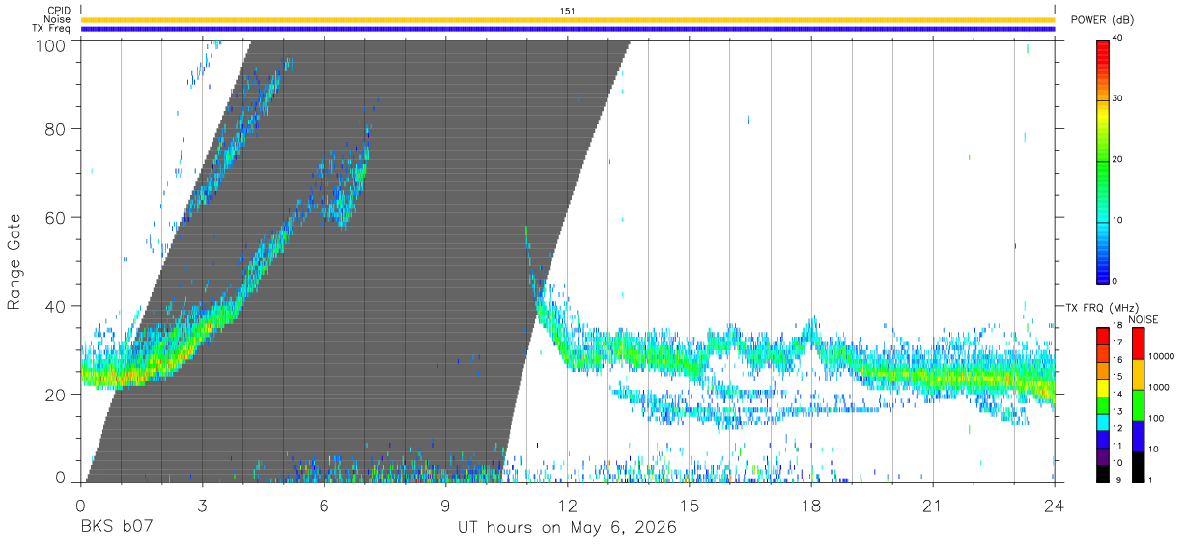The height and width of the screenshot is (547, 1186).
Task: Click the UT hours axis tick "9"
Action: pyautogui.click(x=446, y=506)
